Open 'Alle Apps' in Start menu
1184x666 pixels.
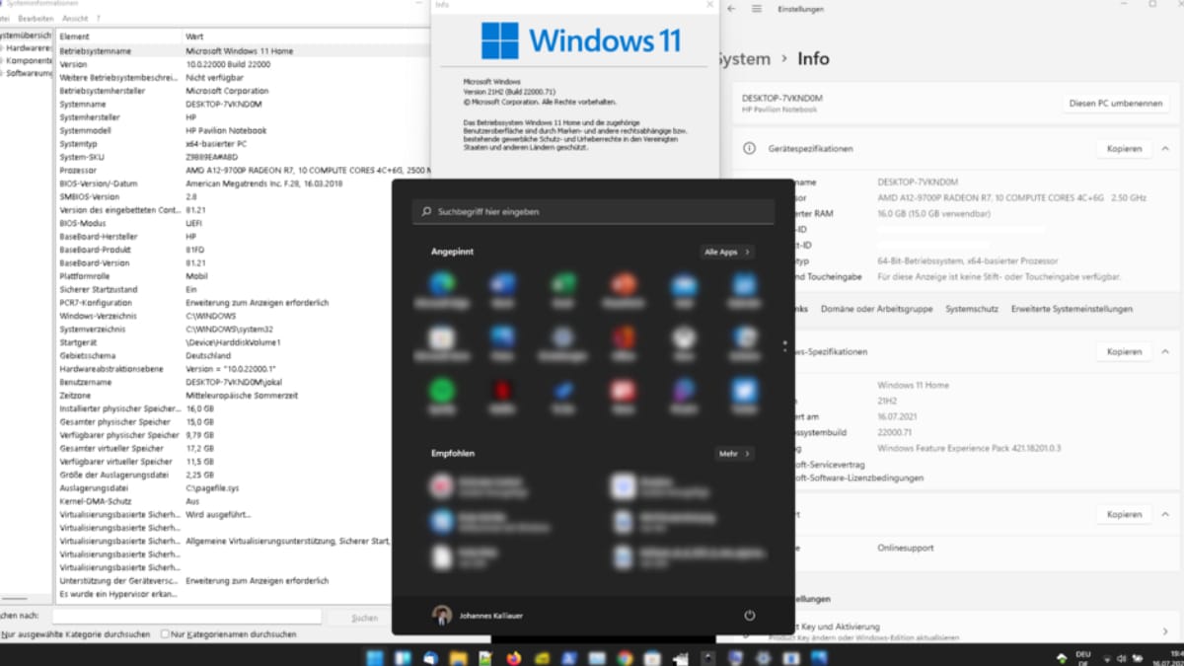tap(727, 252)
